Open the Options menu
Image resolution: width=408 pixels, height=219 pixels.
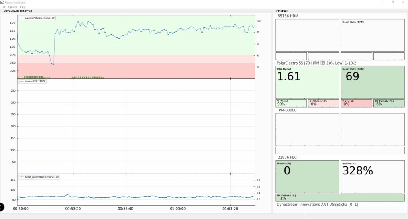(13, 7)
